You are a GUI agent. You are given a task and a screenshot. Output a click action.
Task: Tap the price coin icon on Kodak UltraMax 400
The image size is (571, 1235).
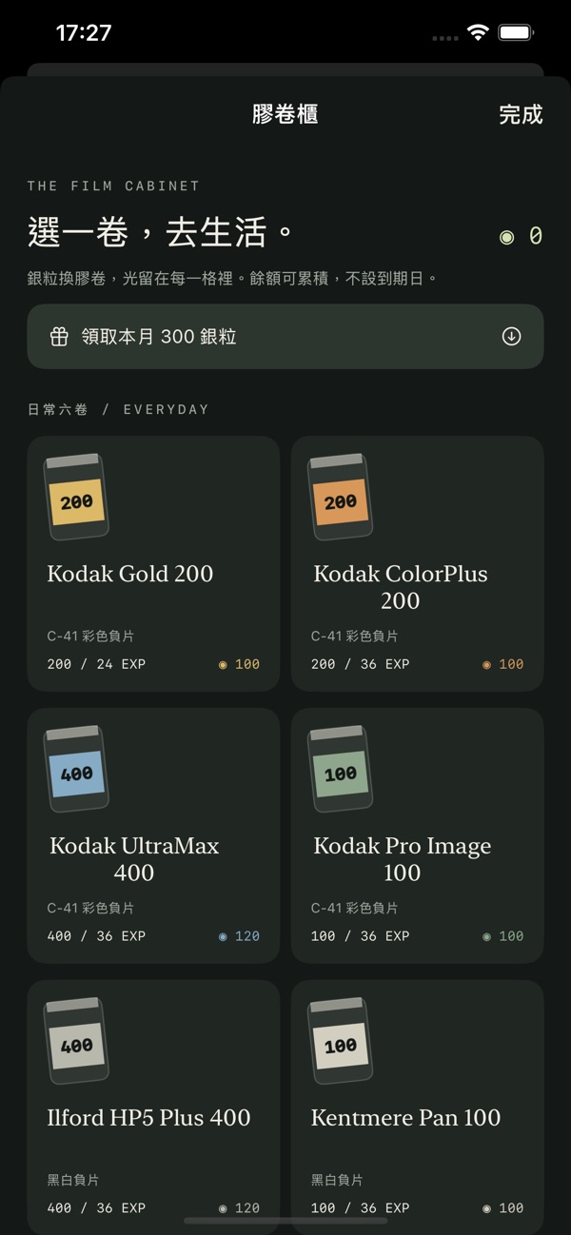[x=223, y=937]
